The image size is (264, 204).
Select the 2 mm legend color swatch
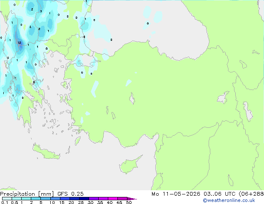tap(36, 199)
